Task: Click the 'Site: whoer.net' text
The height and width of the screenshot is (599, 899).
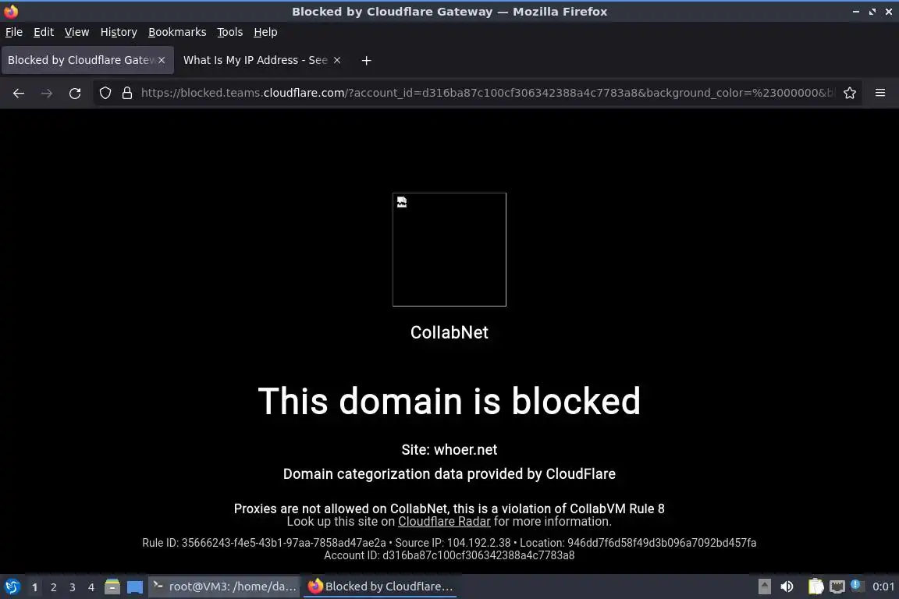Action: click(449, 450)
